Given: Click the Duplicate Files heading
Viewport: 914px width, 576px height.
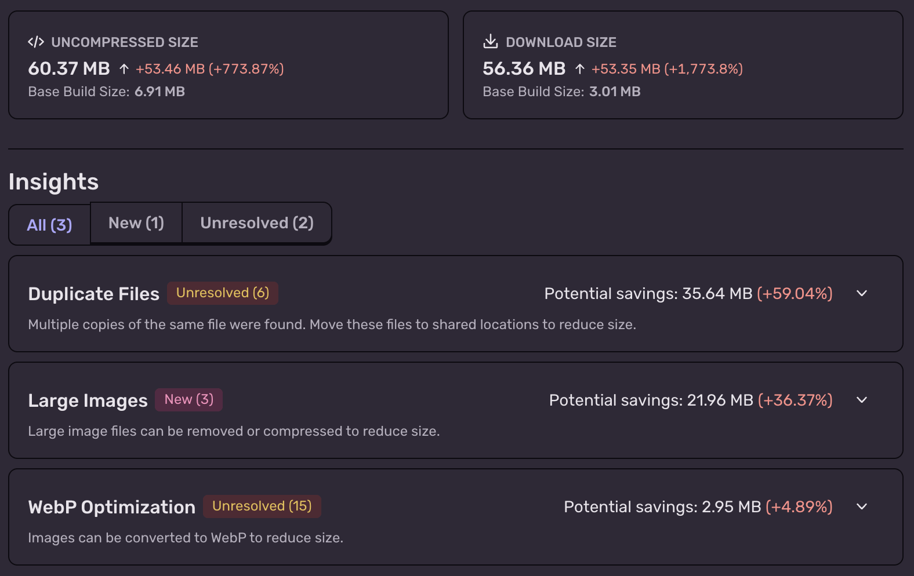Looking at the screenshot, I should point(93,294).
